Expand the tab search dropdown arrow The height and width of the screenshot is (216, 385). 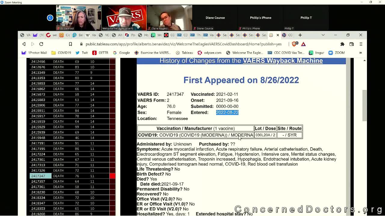323,35
